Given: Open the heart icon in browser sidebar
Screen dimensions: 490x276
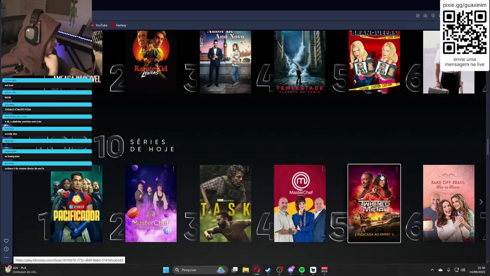Looking at the screenshot, I should 6,241.
